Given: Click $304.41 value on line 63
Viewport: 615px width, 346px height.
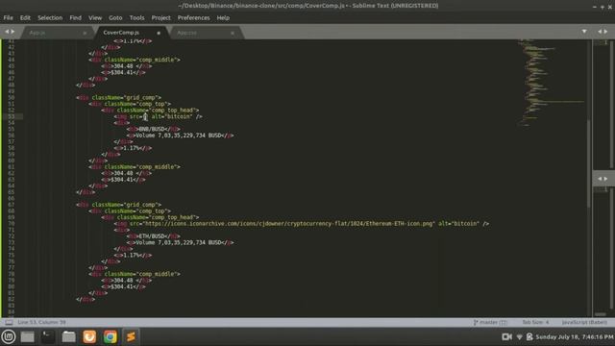Looking at the screenshot, I should tap(122, 180).
